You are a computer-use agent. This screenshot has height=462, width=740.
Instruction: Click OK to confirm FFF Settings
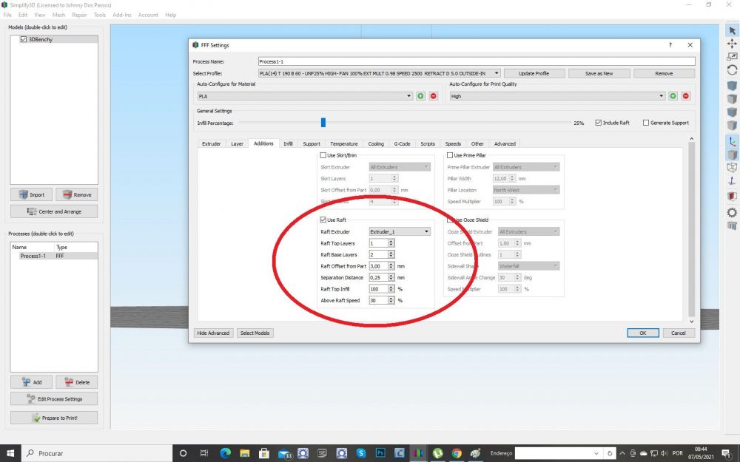tap(643, 333)
